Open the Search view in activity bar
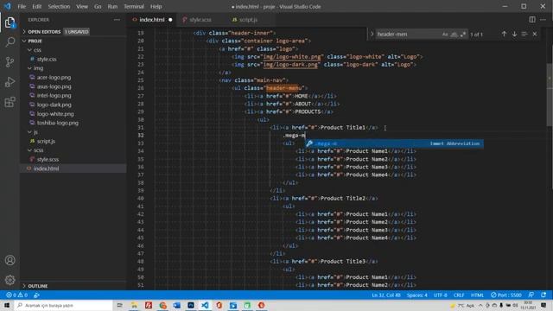The height and width of the screenshot is (311, 553). tap(10, 42)
